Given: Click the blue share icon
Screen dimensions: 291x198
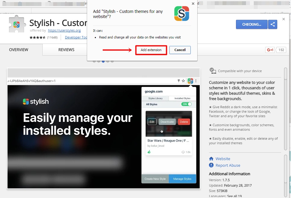Looking at the screenshot, I should click(272, 24).
